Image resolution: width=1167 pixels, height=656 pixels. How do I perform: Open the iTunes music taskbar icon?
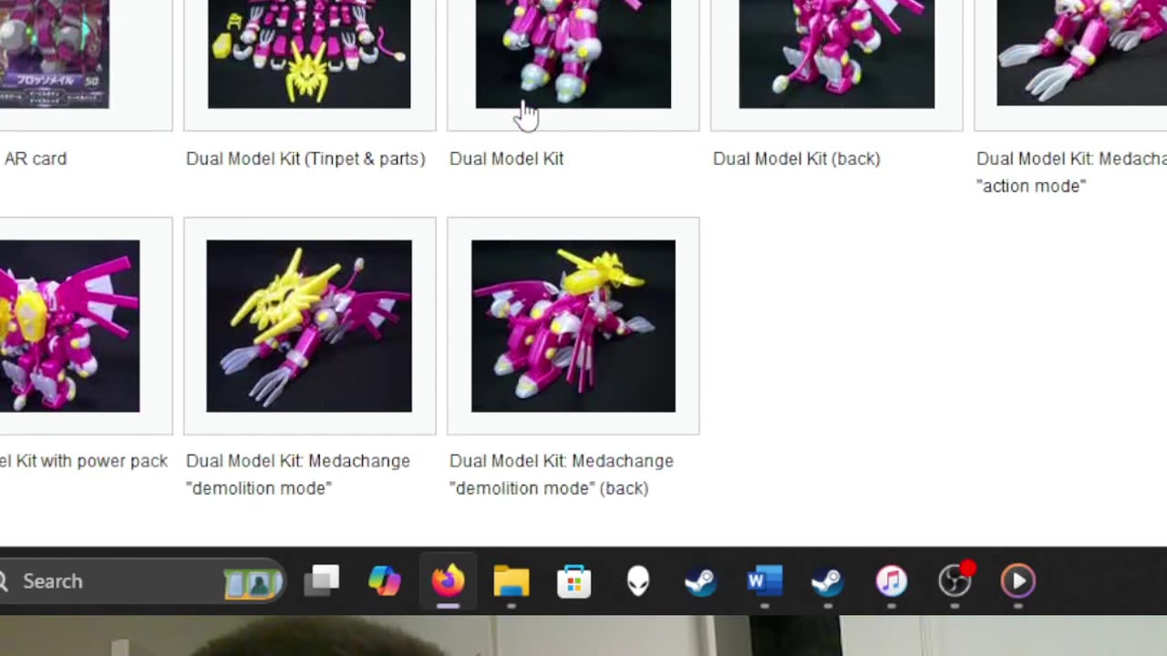point(891,580)
